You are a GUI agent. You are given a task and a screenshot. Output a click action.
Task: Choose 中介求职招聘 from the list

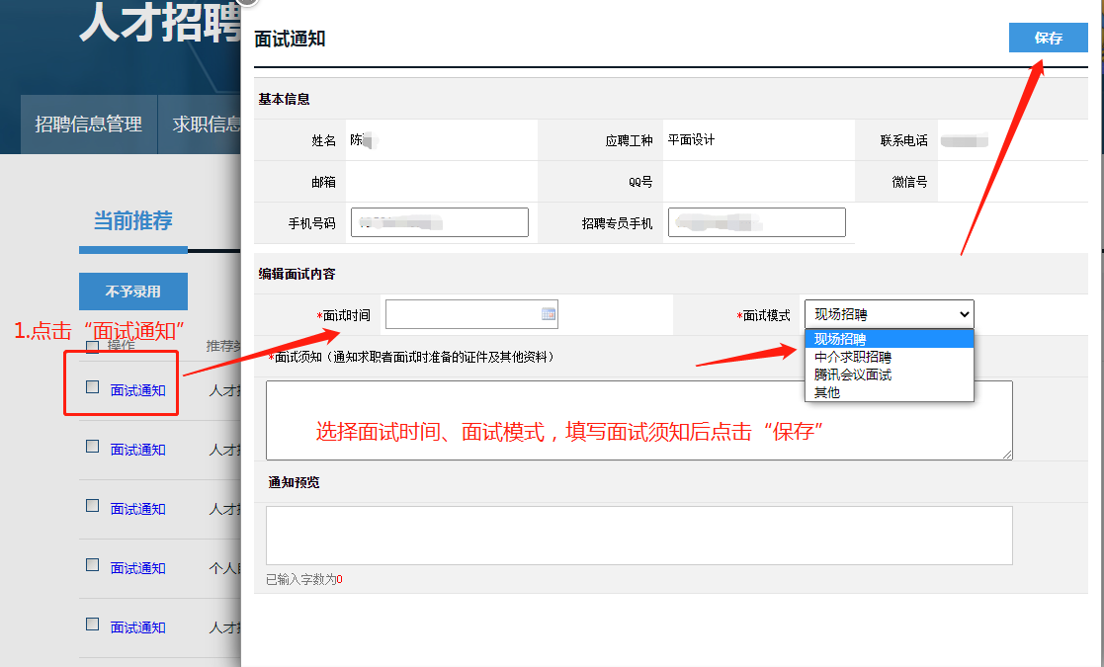click(x=852, y=357)
